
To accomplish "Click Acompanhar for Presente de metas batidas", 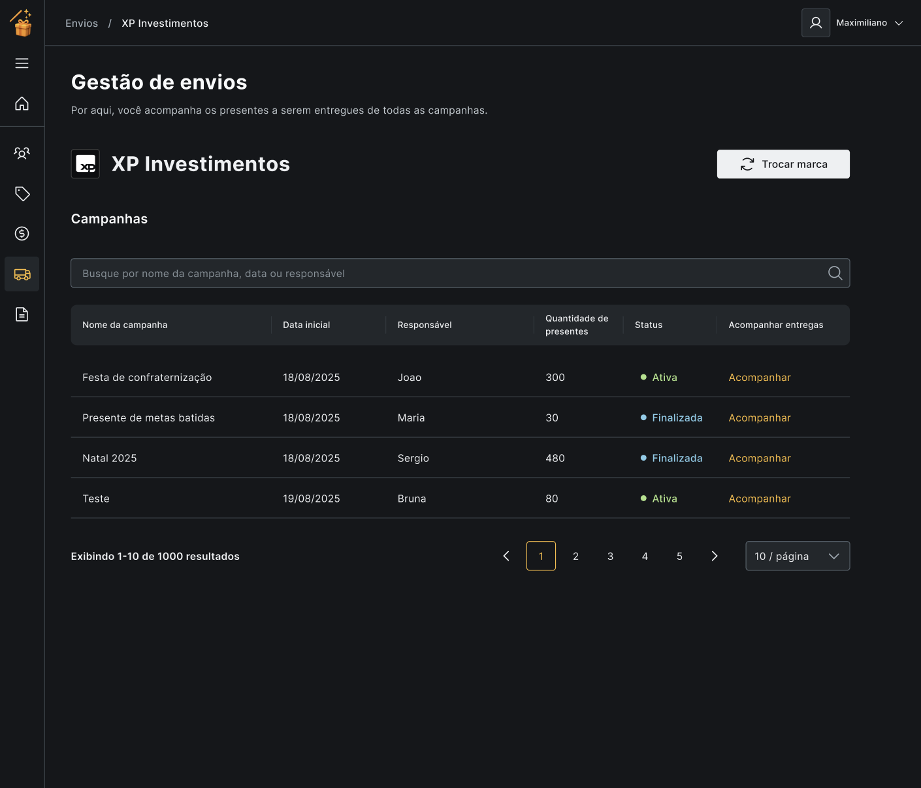I will tap(760, 418).
